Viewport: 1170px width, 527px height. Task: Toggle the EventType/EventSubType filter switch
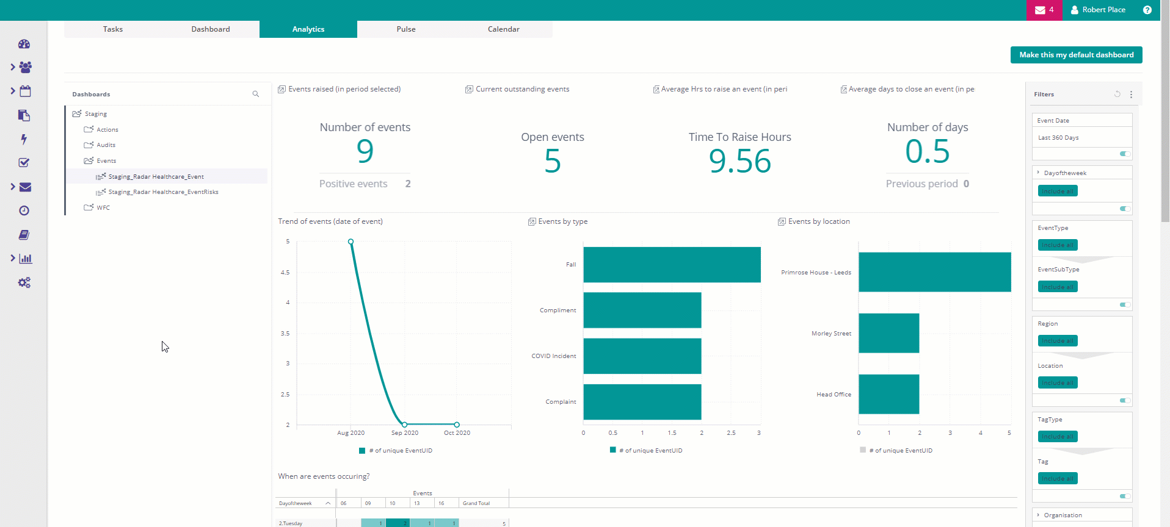1125,304
